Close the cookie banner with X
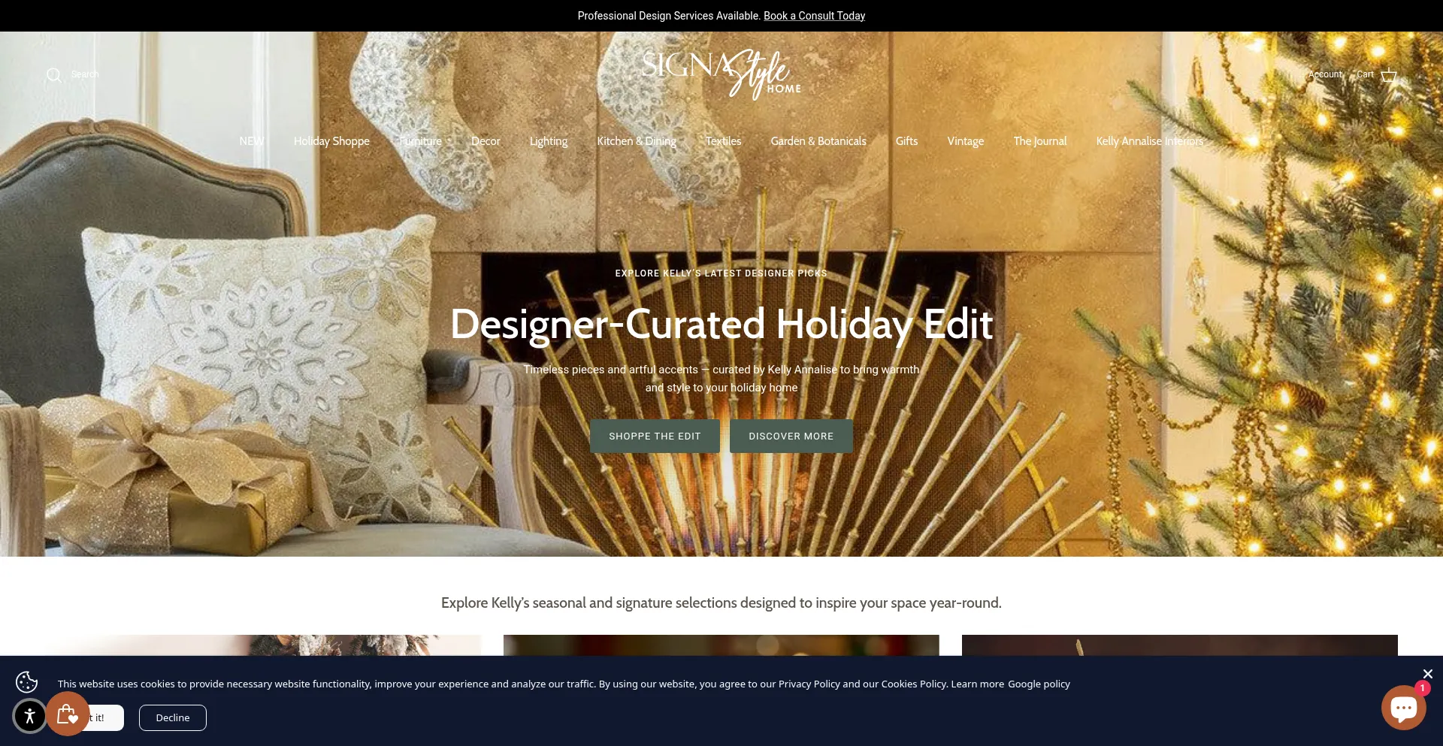The width and height of the screenshot is (1443, 746). [1427, 674]
